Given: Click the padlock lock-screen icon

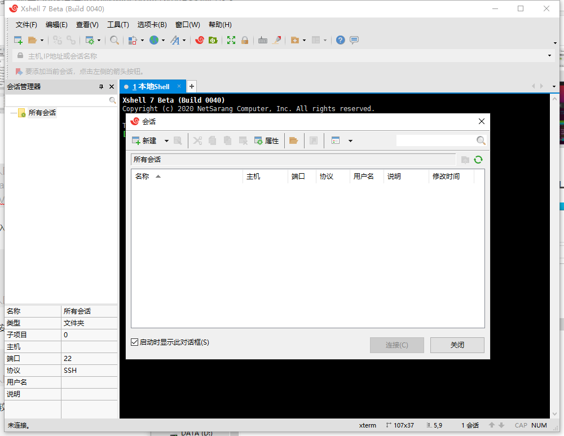Looking at the screenshot, I should click(245, 40).
